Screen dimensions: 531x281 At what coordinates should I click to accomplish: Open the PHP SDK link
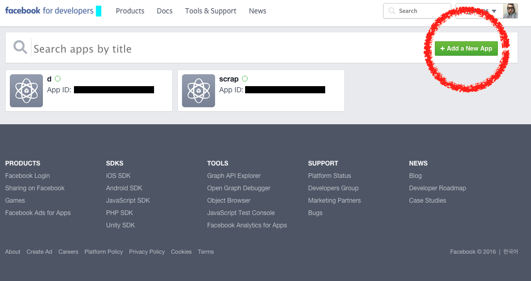pyautogui.click(x=119, y=213)
